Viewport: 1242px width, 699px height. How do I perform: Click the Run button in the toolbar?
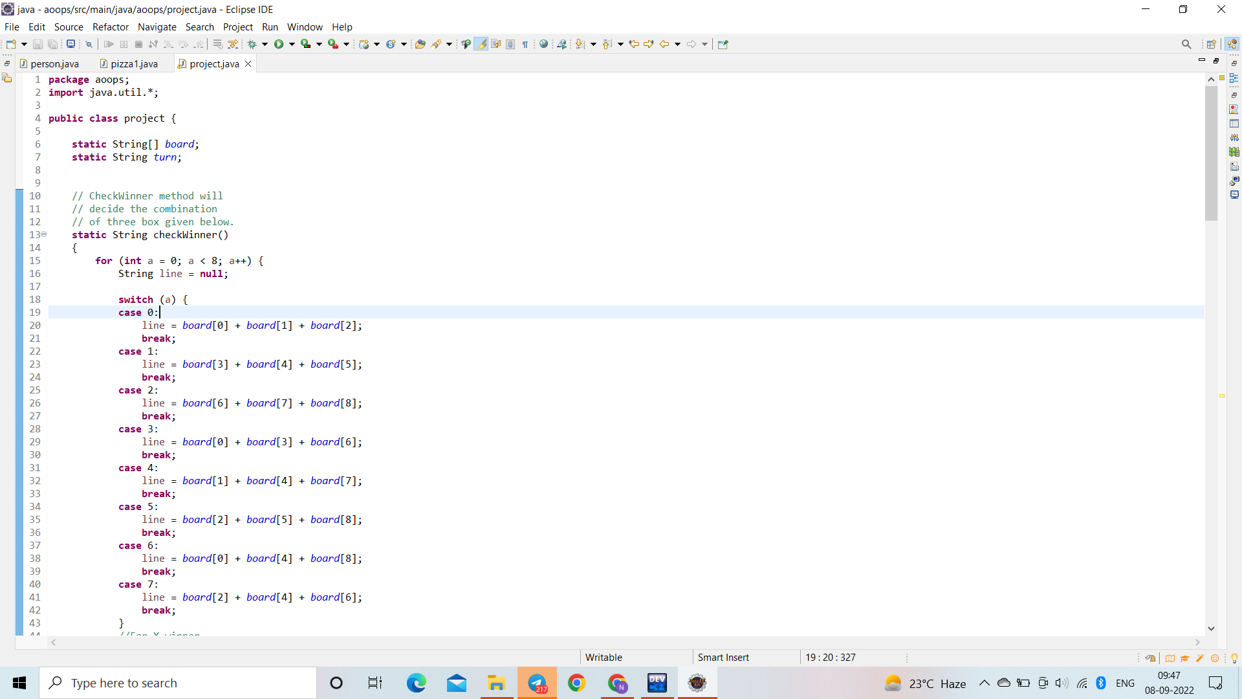coord(279,44)
